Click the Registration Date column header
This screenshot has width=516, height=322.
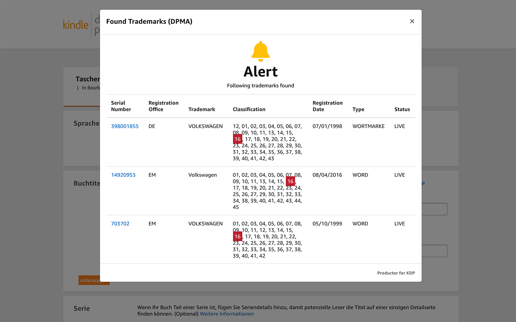click(x=327, y=106)
